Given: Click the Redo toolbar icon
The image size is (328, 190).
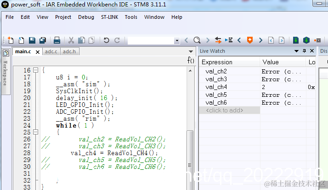Looking at the screenshot, I should [x=117, y=40].
